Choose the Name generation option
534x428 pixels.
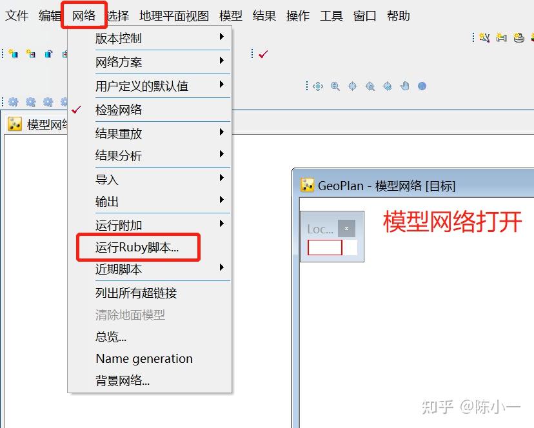143,359
